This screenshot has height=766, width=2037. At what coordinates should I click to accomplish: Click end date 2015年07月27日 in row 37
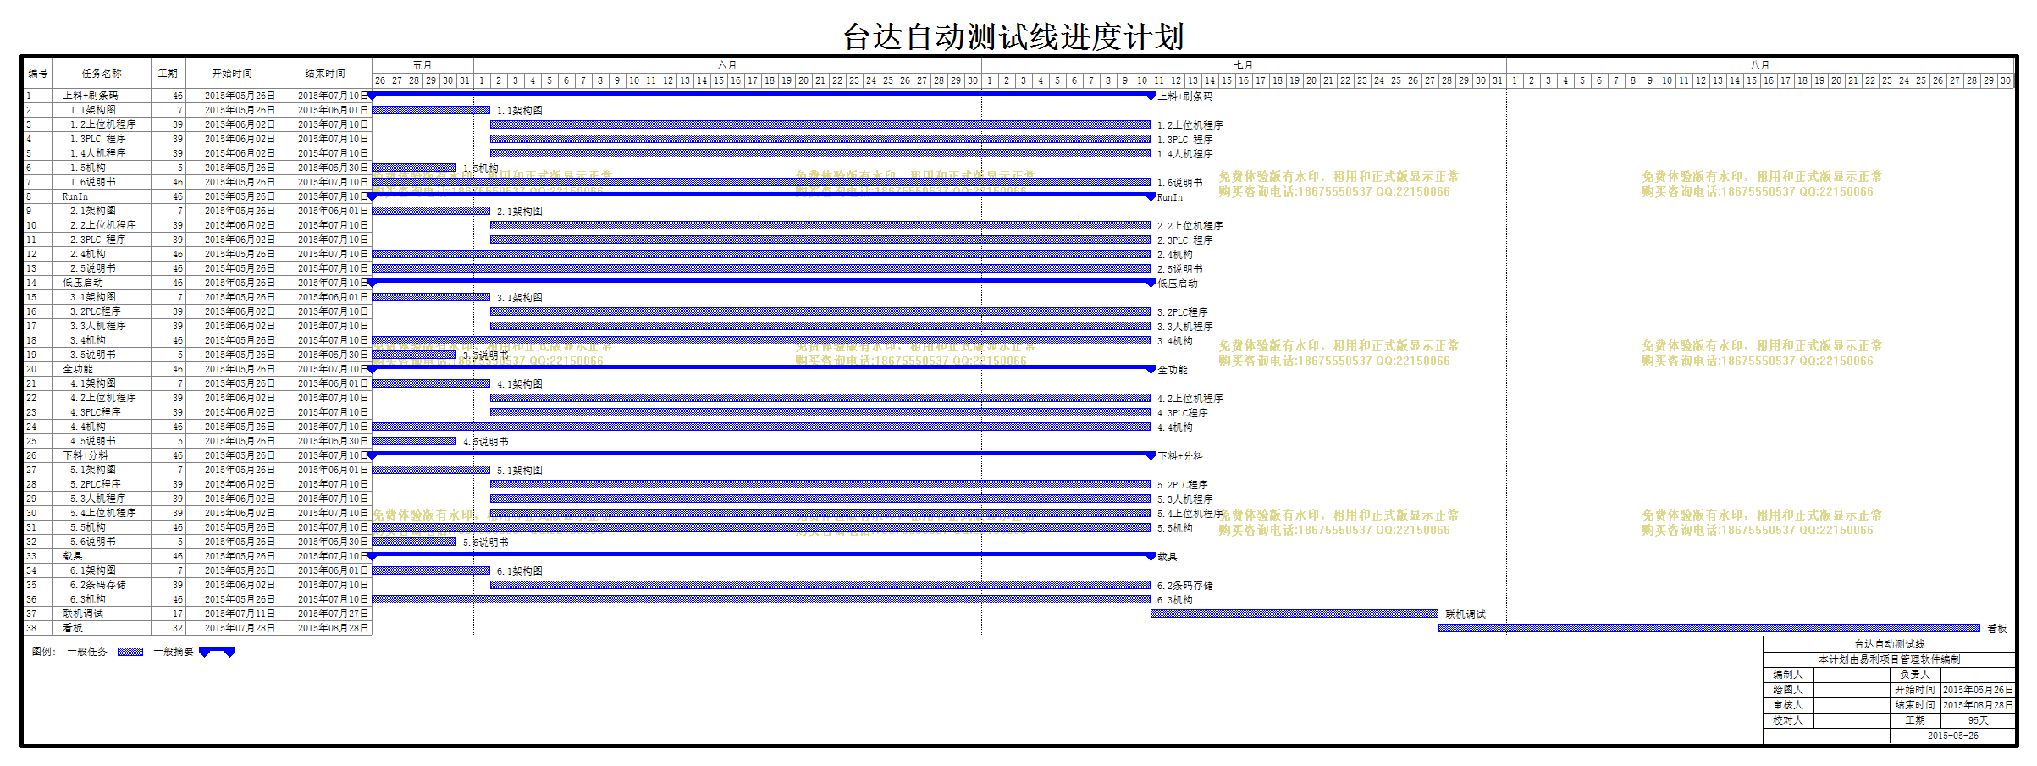point(334,614)
